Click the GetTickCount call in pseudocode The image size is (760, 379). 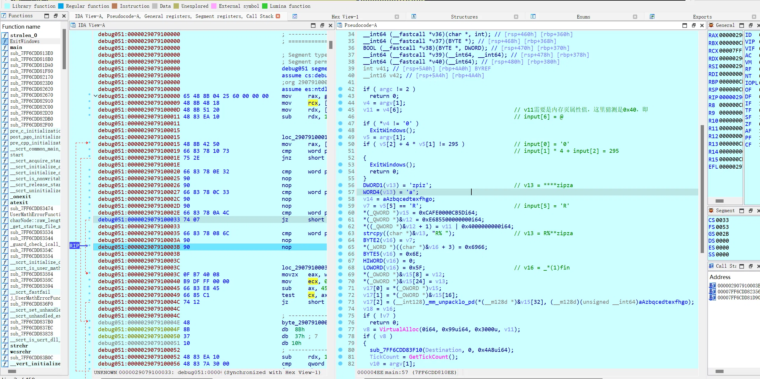(x=428, y=357)
